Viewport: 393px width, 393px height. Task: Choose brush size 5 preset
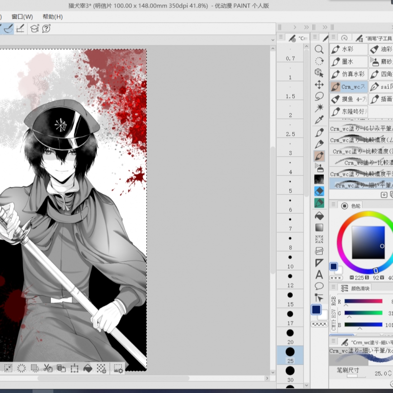(290, 186)
